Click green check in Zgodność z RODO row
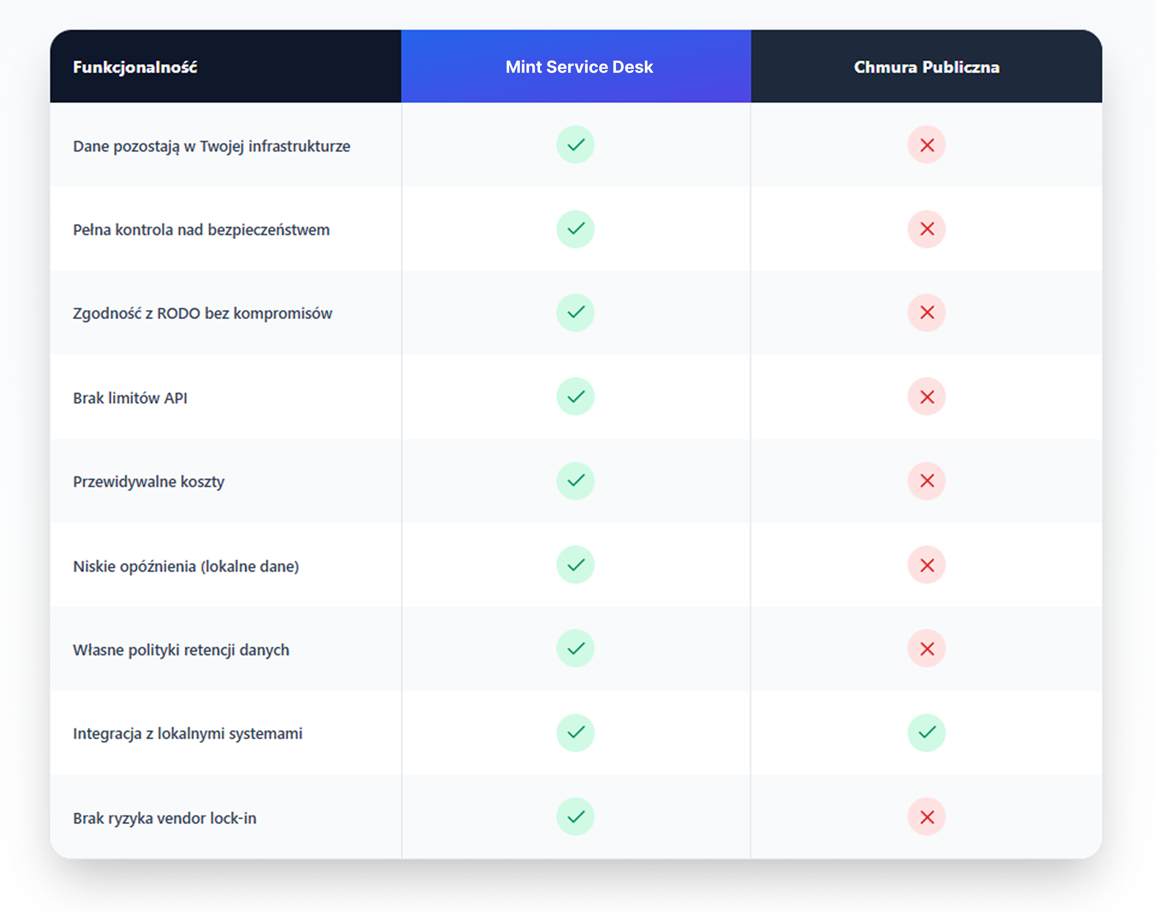The image size is (1156, 912). click(575, 313)
